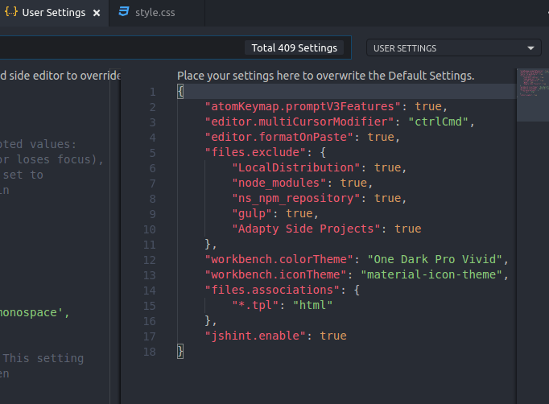The height and width of the screenshot is (404, 549).
Task: Switch to the style.css tab
Action: (155, 13)
